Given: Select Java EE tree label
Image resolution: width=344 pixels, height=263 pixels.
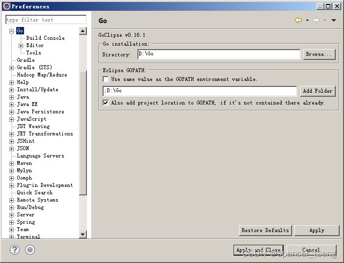Looking at the screenshot, I should pos(27,104).
